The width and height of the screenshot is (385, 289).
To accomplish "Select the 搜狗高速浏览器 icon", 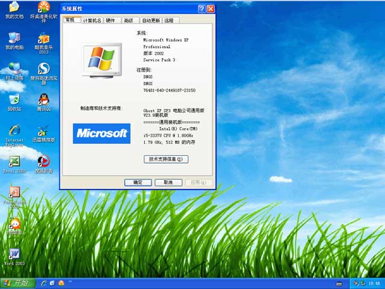I will pos(44,73).
